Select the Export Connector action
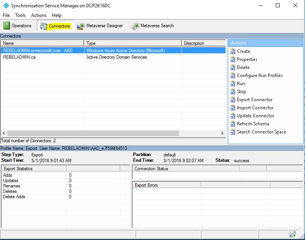 (x=255, y=100)
